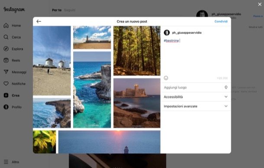Click the profile avatar next to ph_giuseppeservidio in dialog
Screen dimensions: 264x168
pos(167,33)
